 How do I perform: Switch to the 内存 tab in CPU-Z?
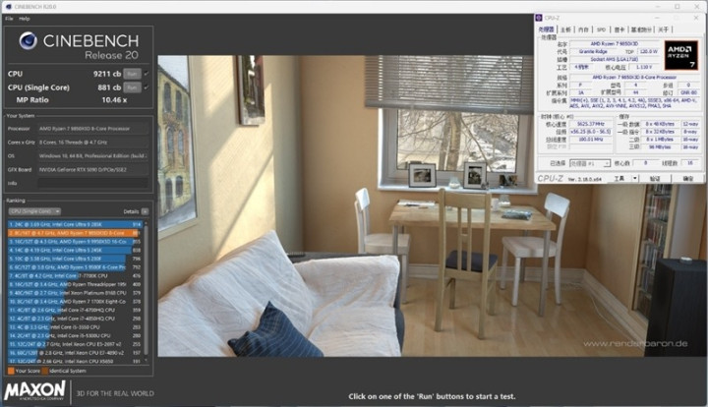coord(583,29)
